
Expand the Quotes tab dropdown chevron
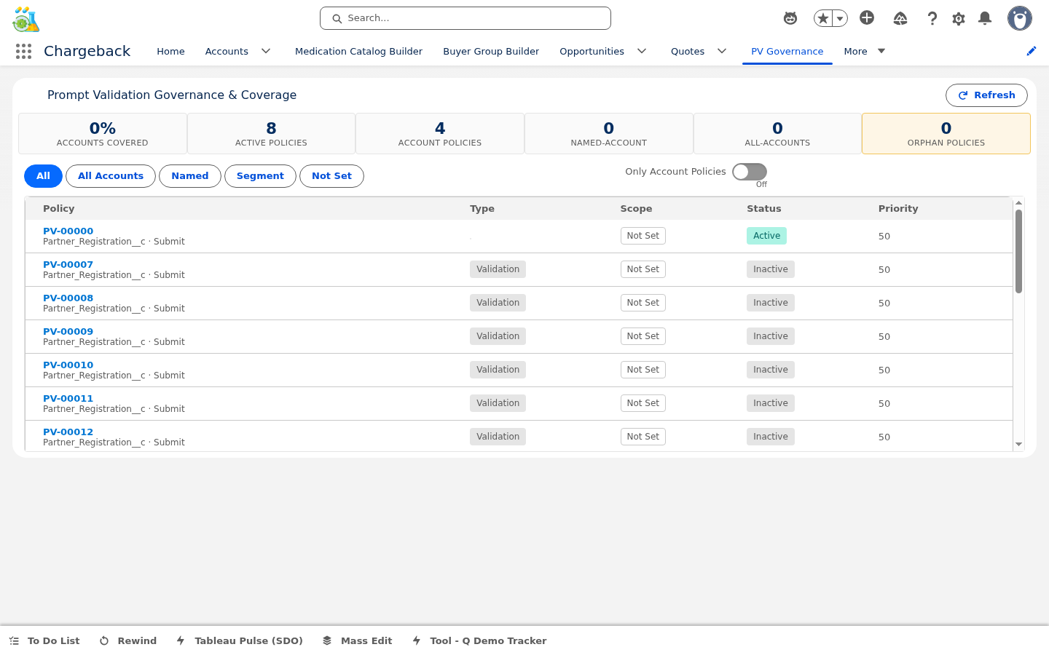722,51
